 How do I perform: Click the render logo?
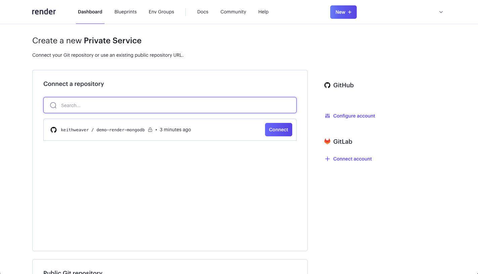click(44, 12)
